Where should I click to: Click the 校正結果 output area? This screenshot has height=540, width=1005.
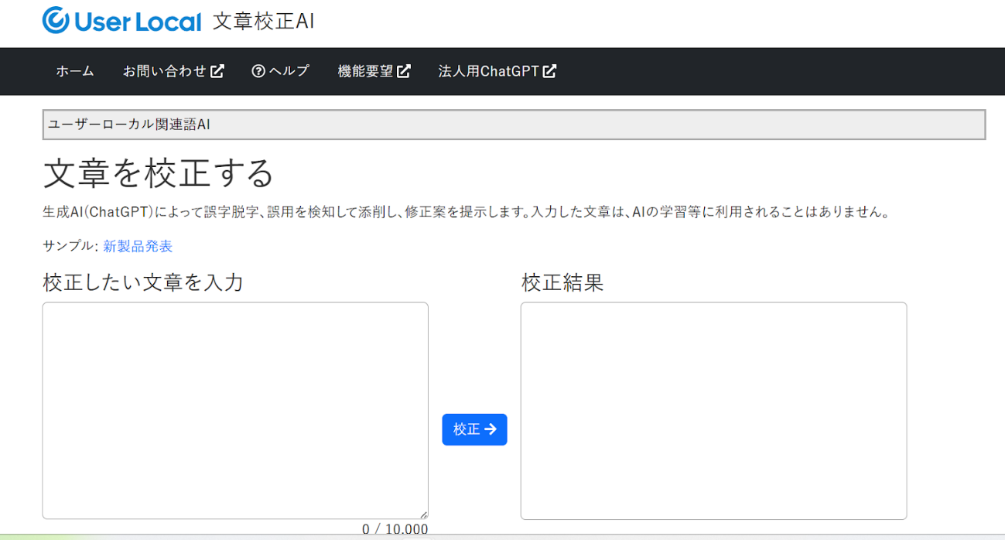pyautogui.click(x=713, y=410)
